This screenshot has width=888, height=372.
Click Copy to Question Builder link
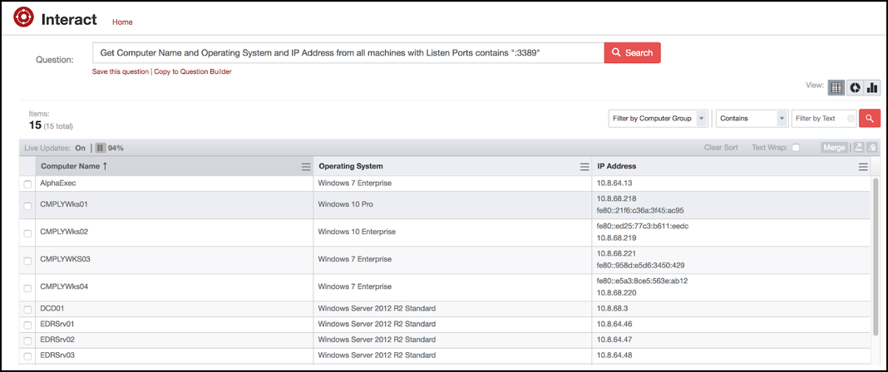click(193, 71)
